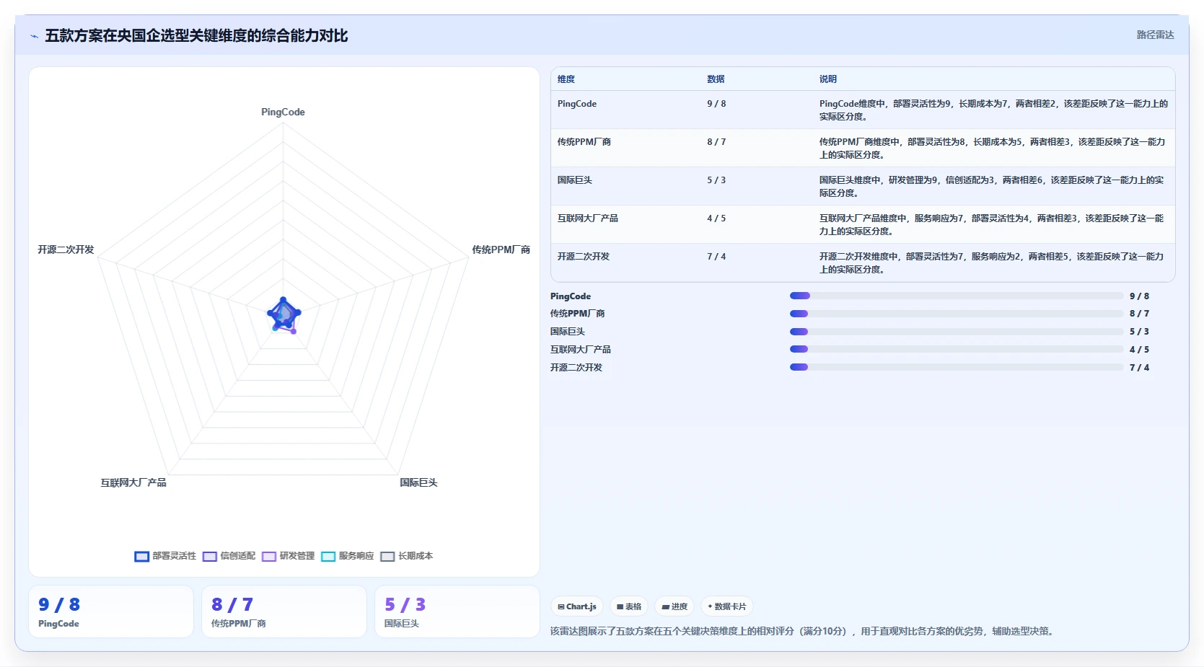The width and height of the screenshot is (1204, 667).
Task: Click the 部署灵活性 blue legend swatch
Action: (x=141, y=556)
